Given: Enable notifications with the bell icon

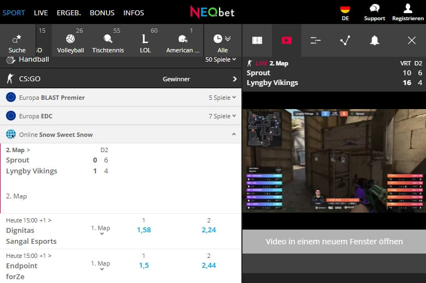Looking at the screenshot, I should [x=374, y=40].
